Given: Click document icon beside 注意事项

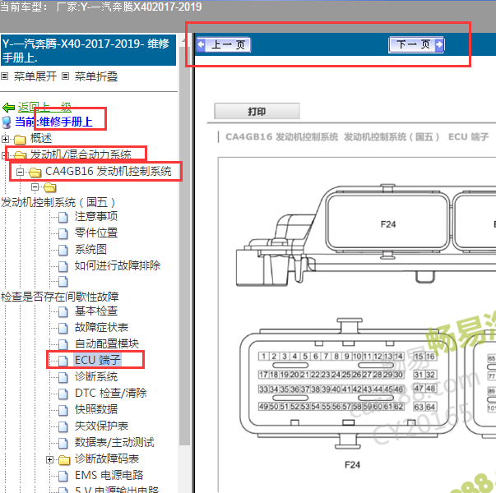Looking at the screenshot, I should coord(63,218).
